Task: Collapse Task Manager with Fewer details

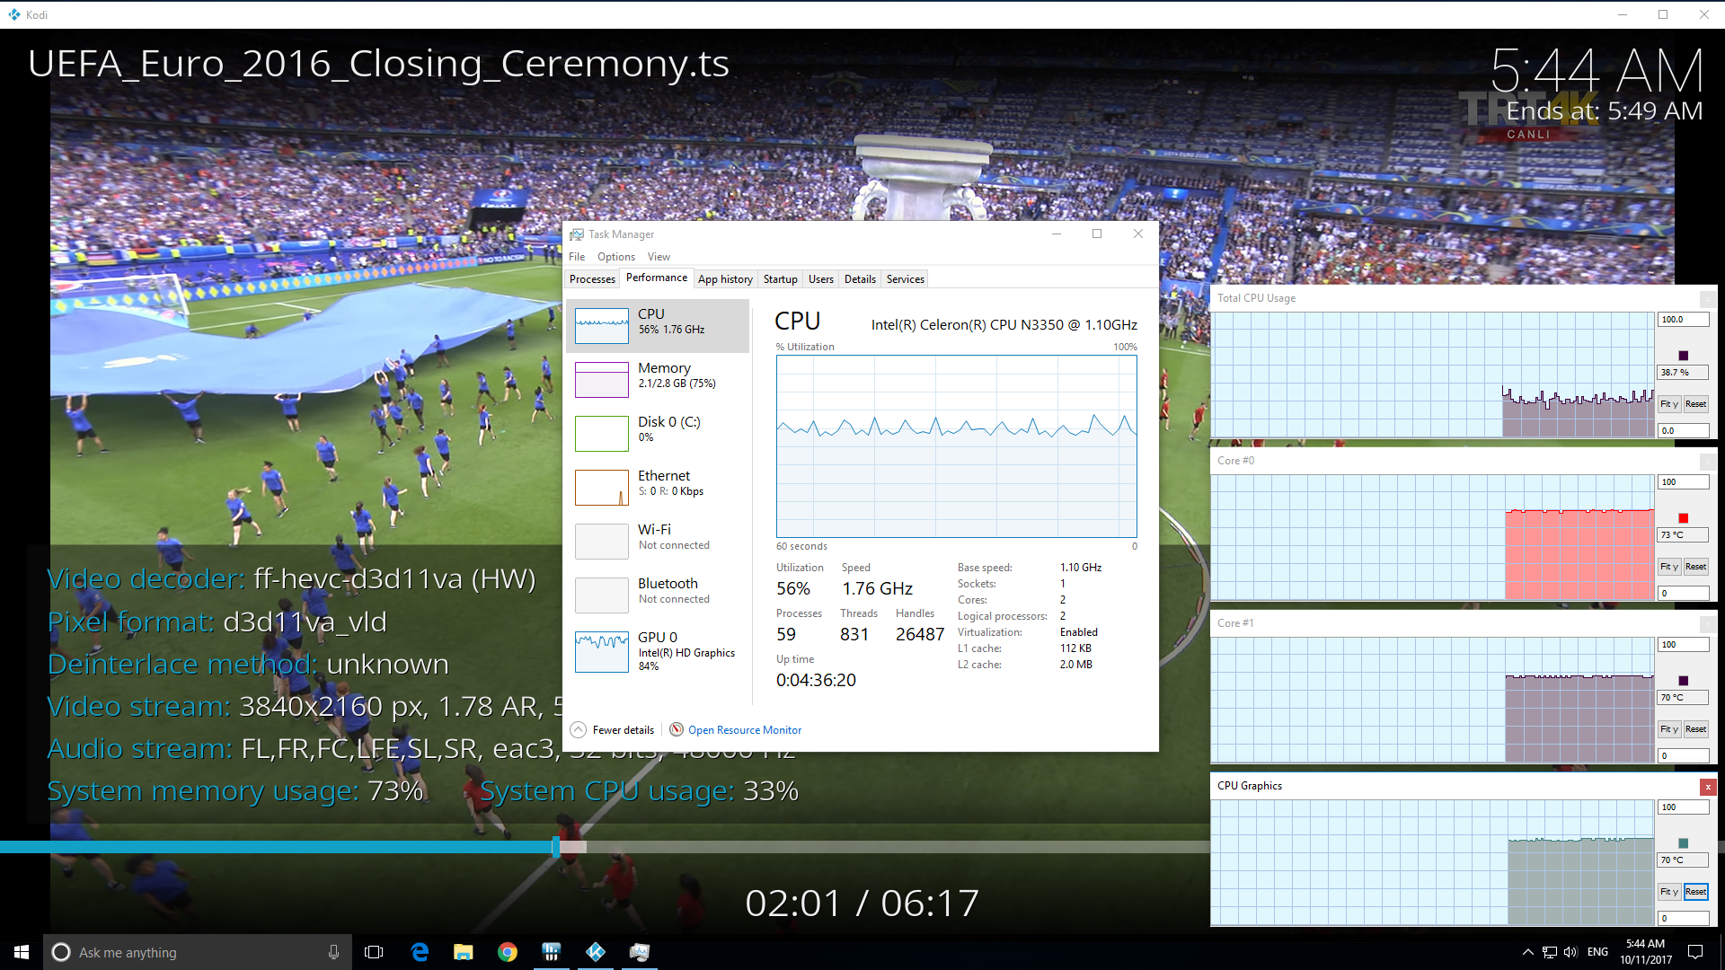Action: [613, 730]
